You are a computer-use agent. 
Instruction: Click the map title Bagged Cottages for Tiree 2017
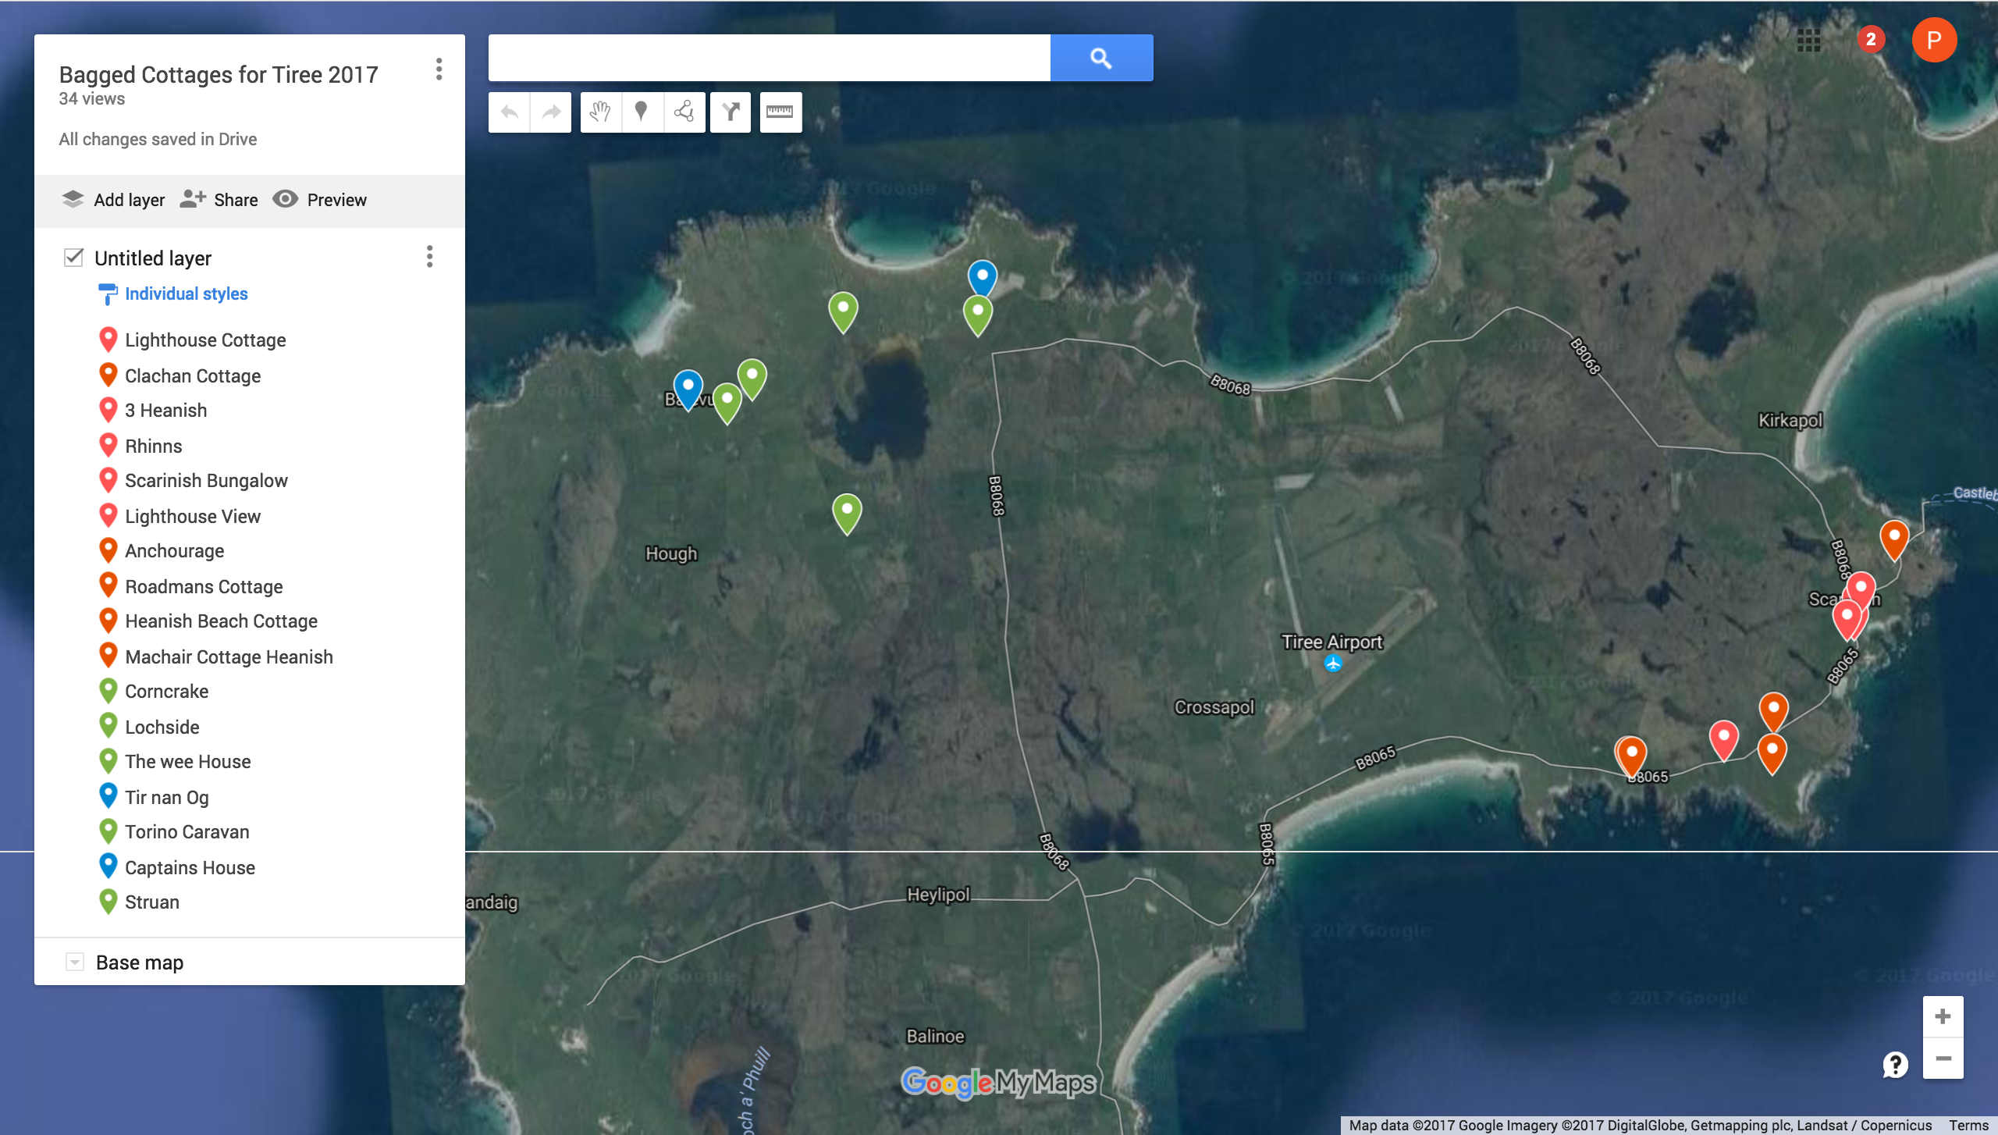click(x=219, y=75)
